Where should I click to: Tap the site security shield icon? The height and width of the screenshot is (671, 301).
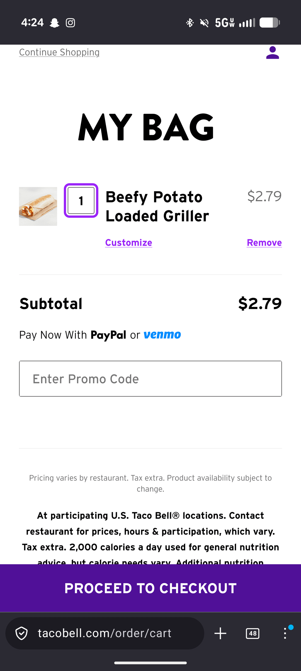pyautogui.click(x=22, y=633)
